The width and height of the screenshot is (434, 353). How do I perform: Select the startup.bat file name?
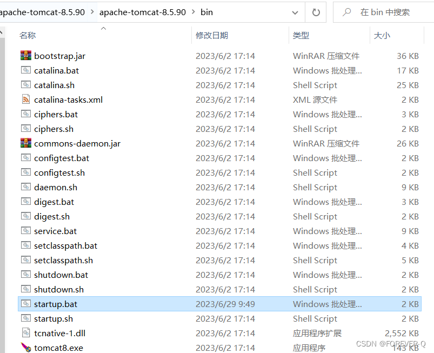point(56,304)
